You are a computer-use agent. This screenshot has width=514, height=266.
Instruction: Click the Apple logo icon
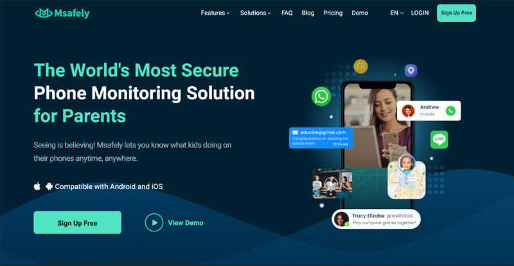click(37, 187)
